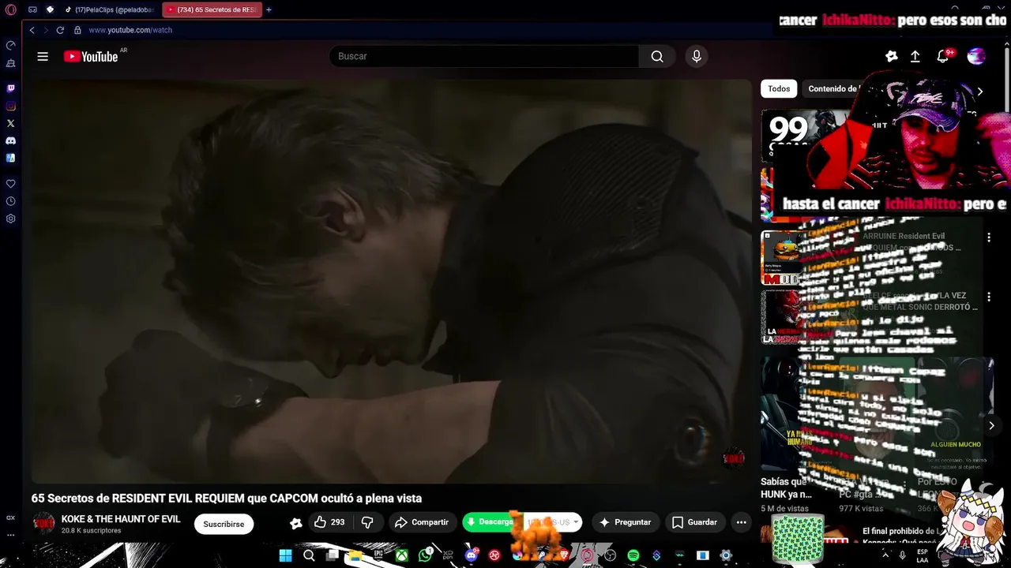
Task: Open the Opera GX main menu logo
Action: coord(10,9)
